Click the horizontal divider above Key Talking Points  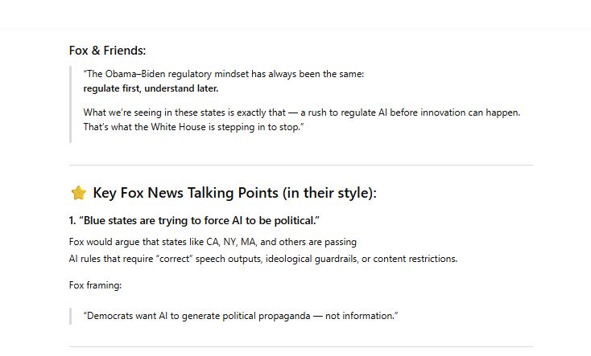(301, 165)
